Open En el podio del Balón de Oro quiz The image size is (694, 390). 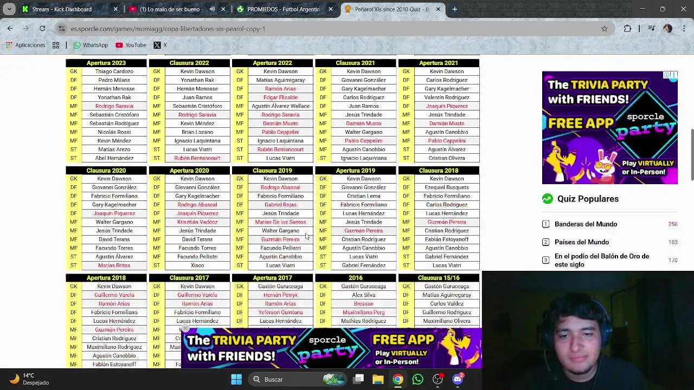pyautogui.click(x=602, y=260)
